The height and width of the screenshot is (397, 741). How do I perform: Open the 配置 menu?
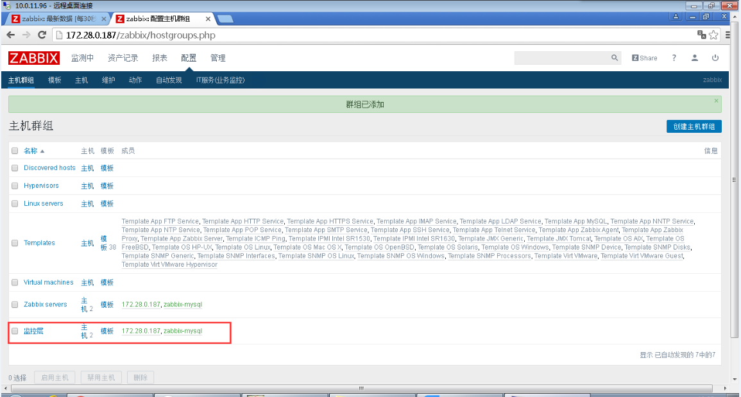pyautogui.click(x=189, y=58)
